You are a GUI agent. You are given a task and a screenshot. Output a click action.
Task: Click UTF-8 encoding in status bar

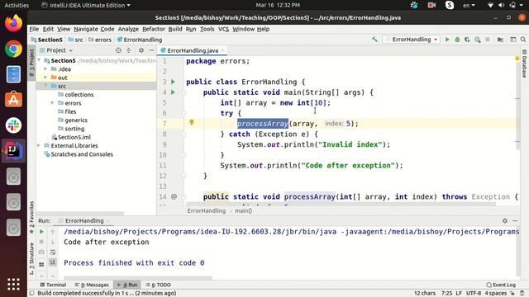click(474, 294)
